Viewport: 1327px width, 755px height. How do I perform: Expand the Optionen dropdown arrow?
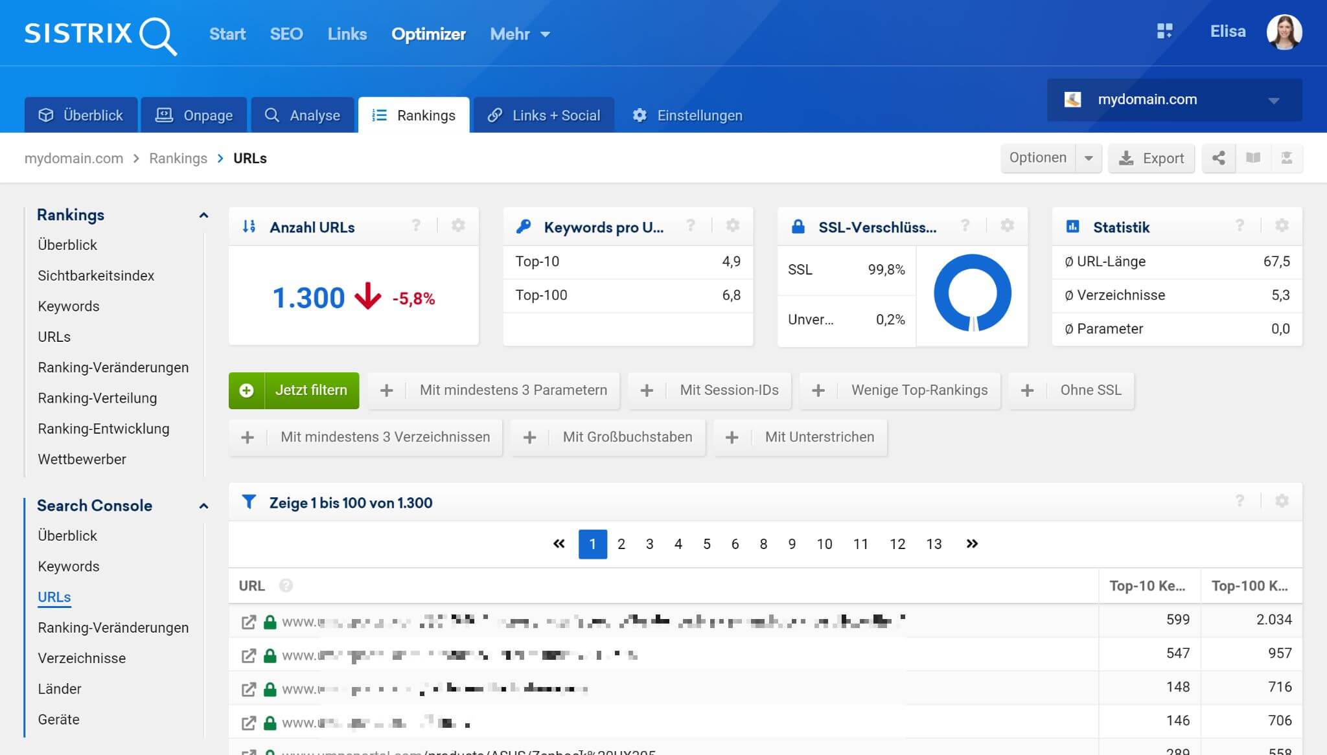click(1089, 158)
